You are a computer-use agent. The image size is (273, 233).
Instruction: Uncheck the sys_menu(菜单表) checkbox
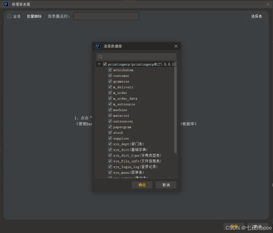coord(110,172)
